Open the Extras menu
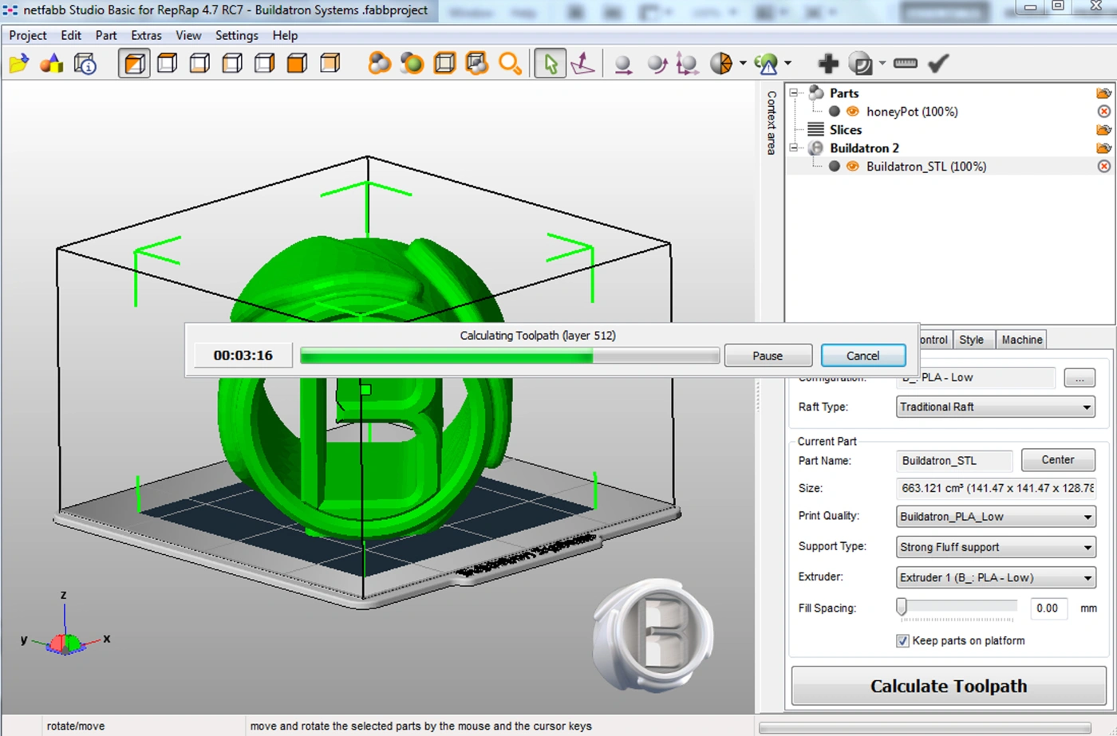This screenshot has width=1117, height=736. [x=146, y=36]
